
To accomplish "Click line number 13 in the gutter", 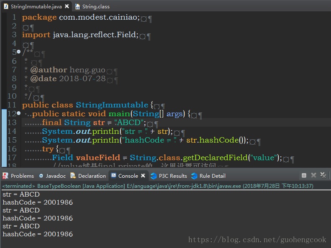I will 12,123.
